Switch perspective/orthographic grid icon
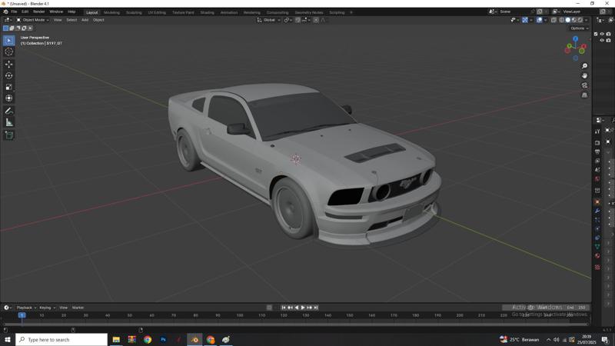 [584, 95]
